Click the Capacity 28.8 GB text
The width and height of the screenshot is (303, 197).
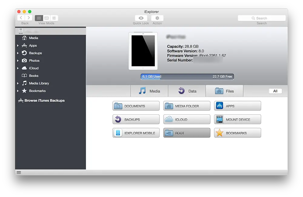[183, 46]
